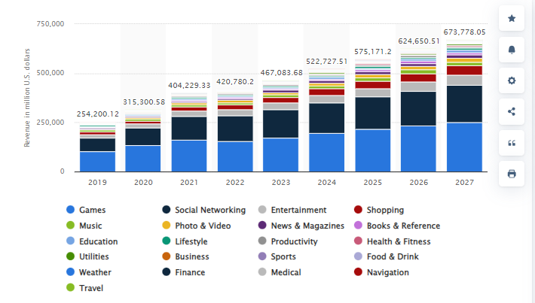
Task: Click total label 404,229.33
Action: pyautogui.click(x=189, y=85)
